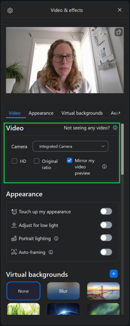Viewport: 130px width, 326px height.
Task: Enable the Auto-framing toggle
Action: point(106,252)
